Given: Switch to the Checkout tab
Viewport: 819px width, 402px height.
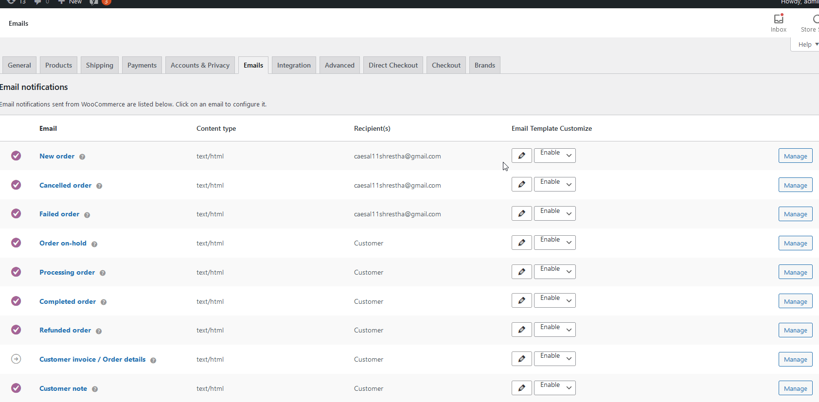Looking at the screenshot, I should (x=446, y=65).
